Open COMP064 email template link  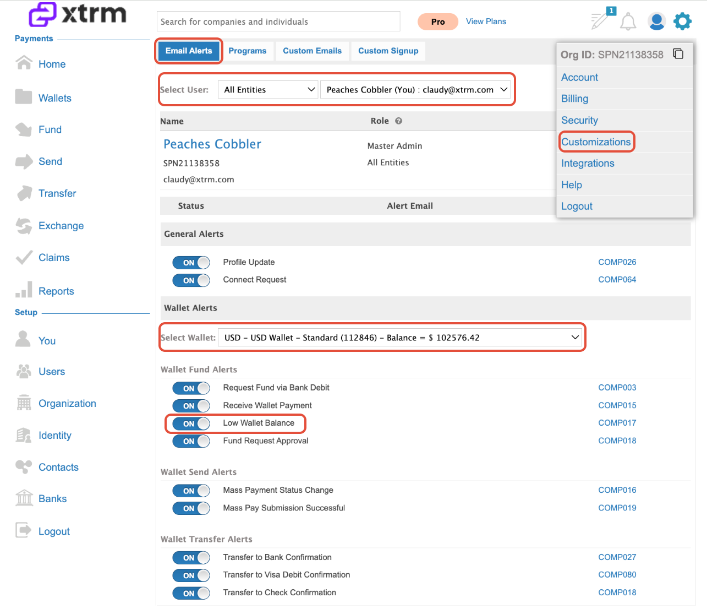tap(617, 280)
